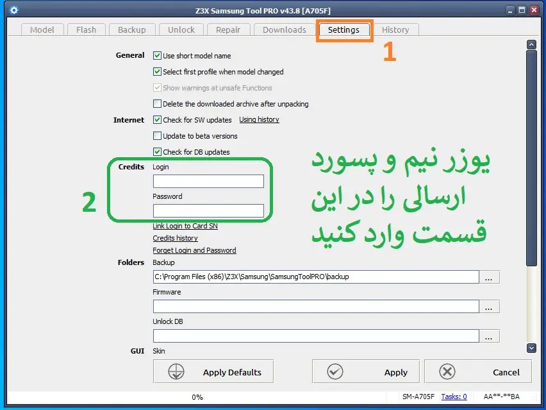The height and width of the screenshot is (410, 546).
Task: Click the Unlock DB path field
Action: click(316, 336)
